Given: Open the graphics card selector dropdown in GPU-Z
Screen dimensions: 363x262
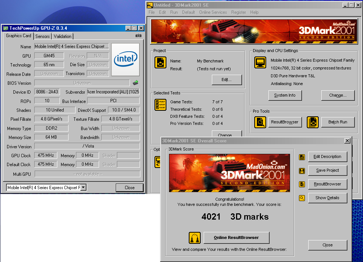Looking at the screenshot, I should (x=83, y=187).
